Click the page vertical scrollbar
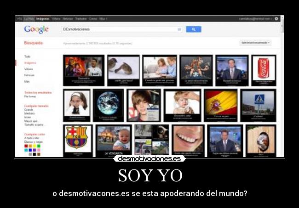 coord(282,86)
